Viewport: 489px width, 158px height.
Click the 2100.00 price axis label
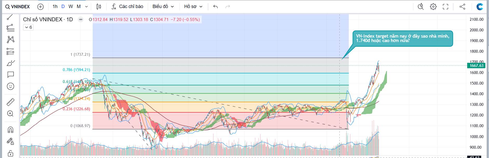pyautogui.click(x=477, y=19)
